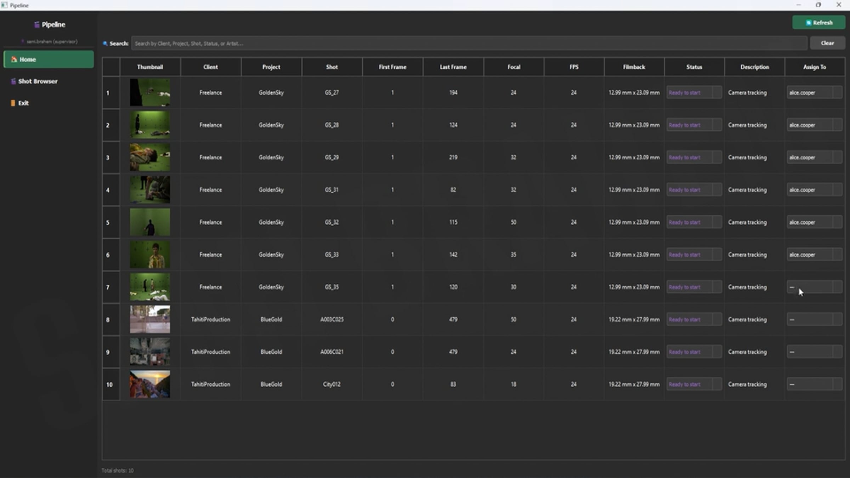
Task: Select Exit in the sidebar
Action: (49, 103)
